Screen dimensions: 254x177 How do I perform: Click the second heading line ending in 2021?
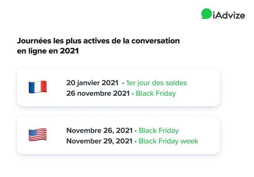[x=48, y=51]
